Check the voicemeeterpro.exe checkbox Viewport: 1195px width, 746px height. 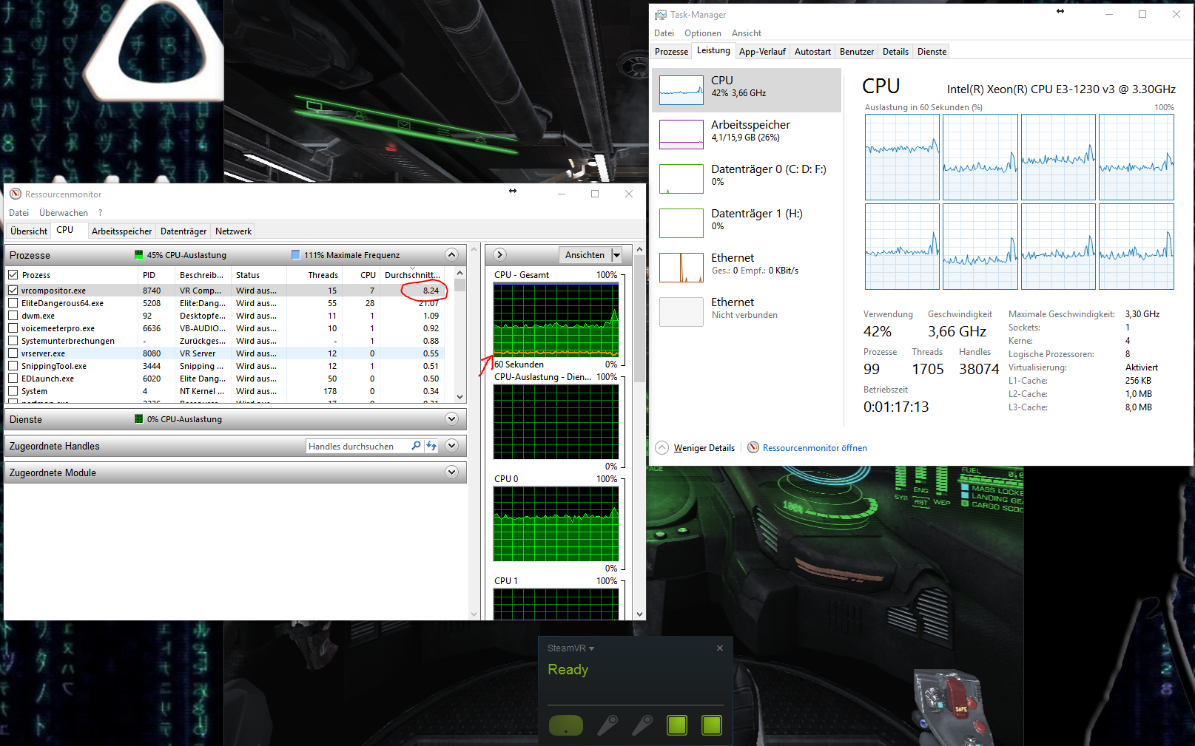[13, 328]
